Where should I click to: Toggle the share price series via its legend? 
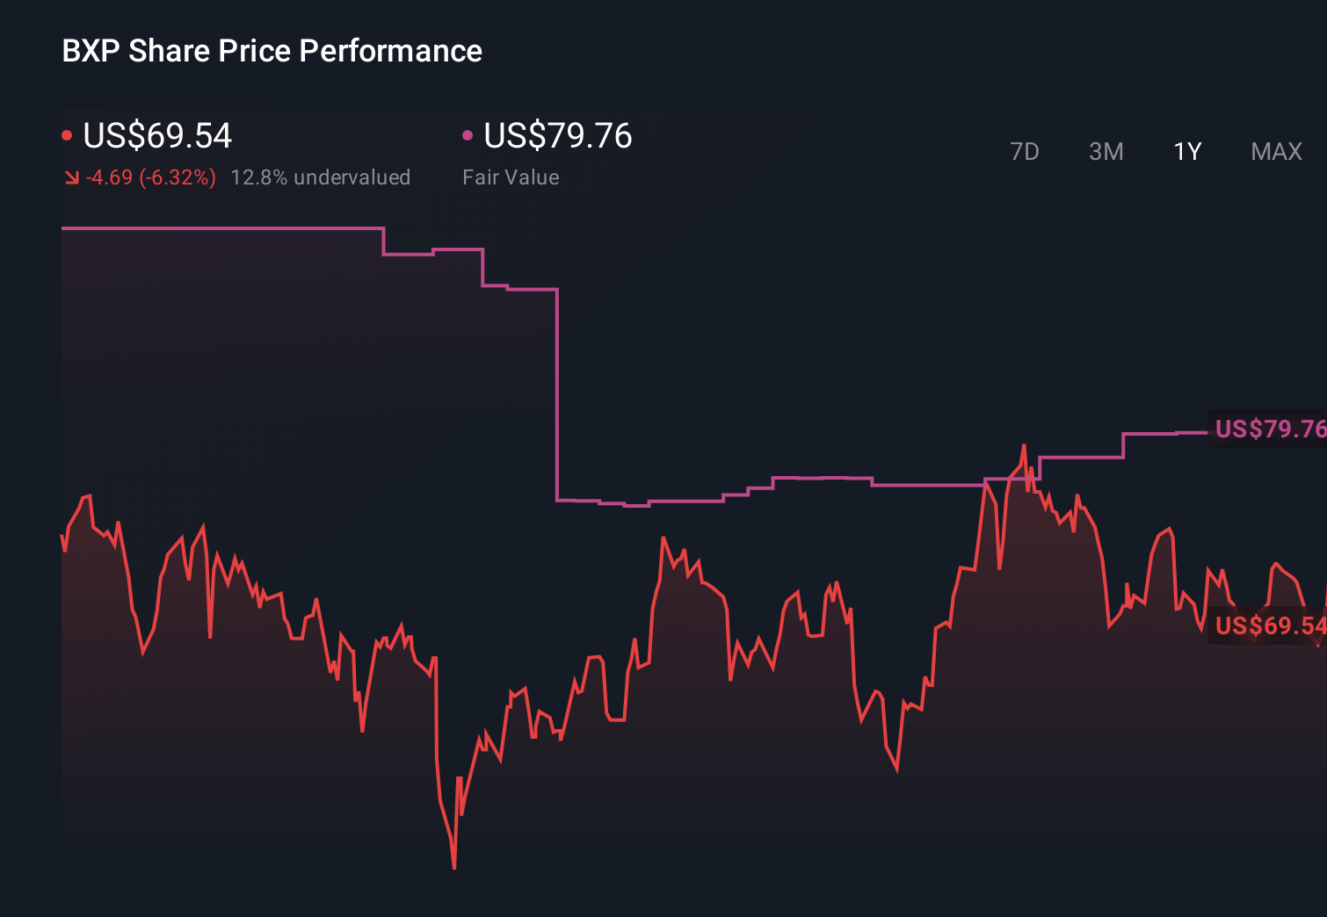pos(156,135)
